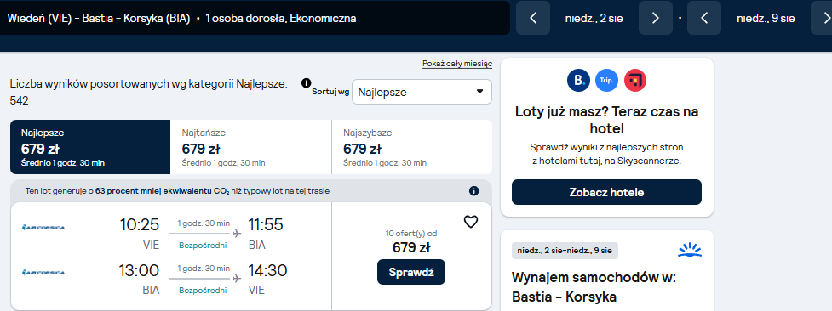Click the info icon beside sort label
This screenshot has width=832, height=311.
coord(306,83)
